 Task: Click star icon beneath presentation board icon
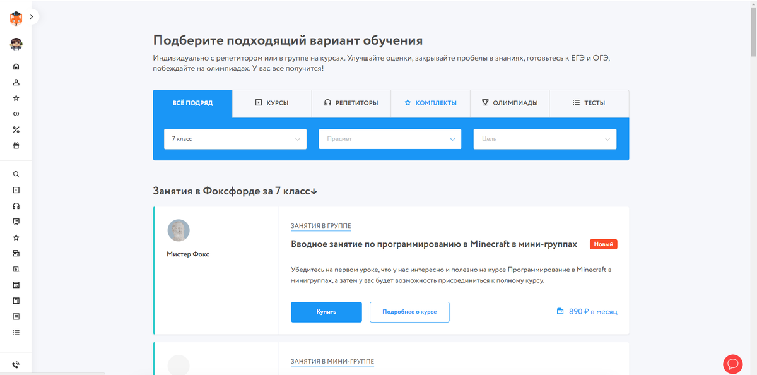point(16,238)
